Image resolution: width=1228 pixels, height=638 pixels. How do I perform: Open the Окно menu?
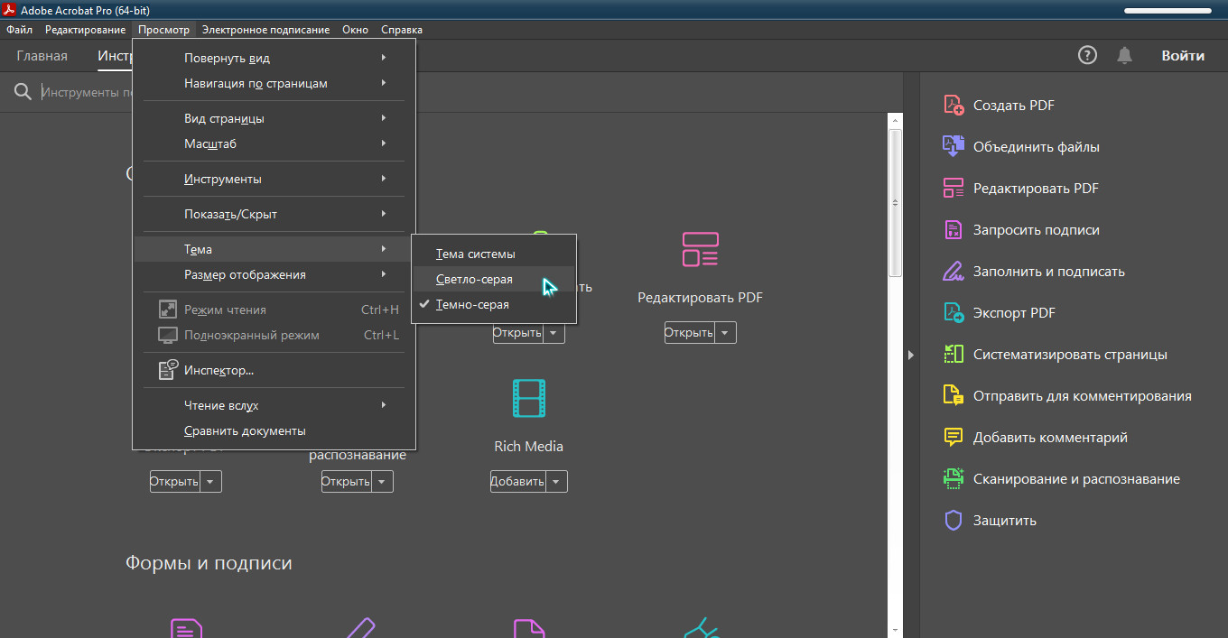355,30
